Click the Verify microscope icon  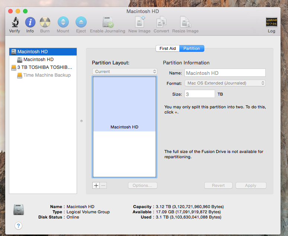point(15,22)
